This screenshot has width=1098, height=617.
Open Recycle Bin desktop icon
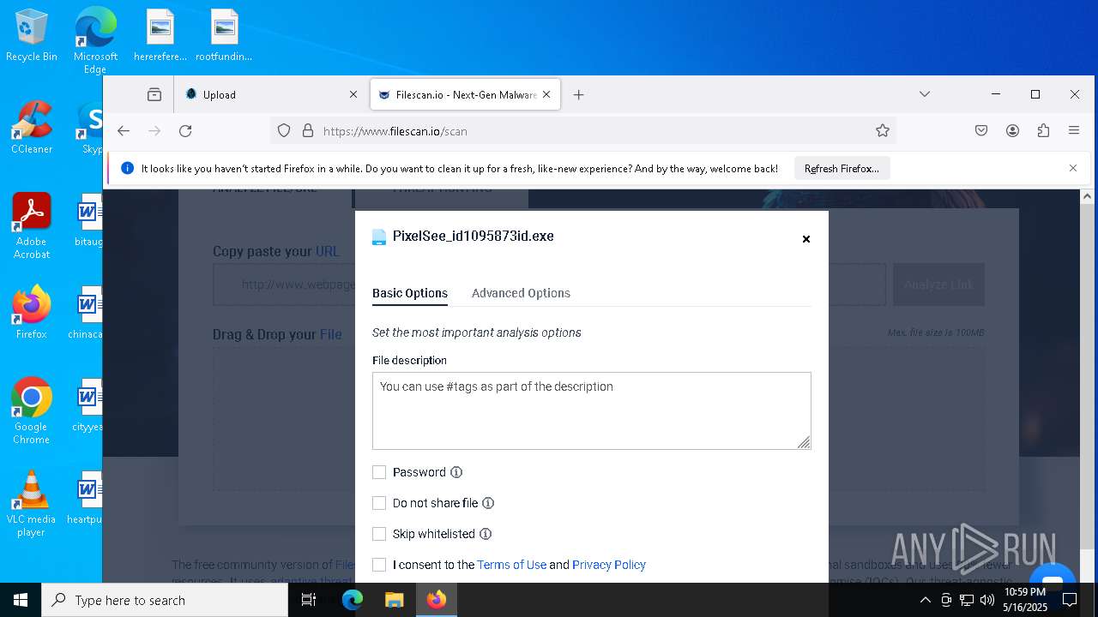tap(32, 36)
